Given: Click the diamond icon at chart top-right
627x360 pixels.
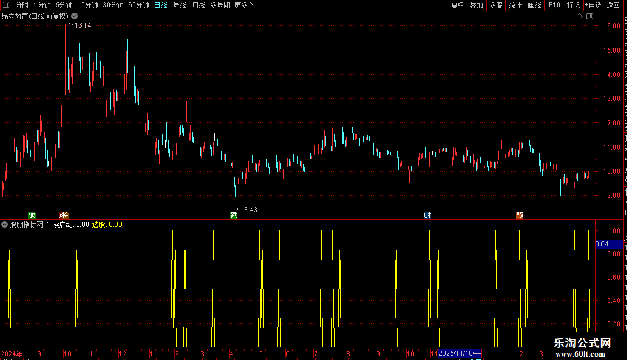Looking at the screenshot, I should click(x=579, y=17).
